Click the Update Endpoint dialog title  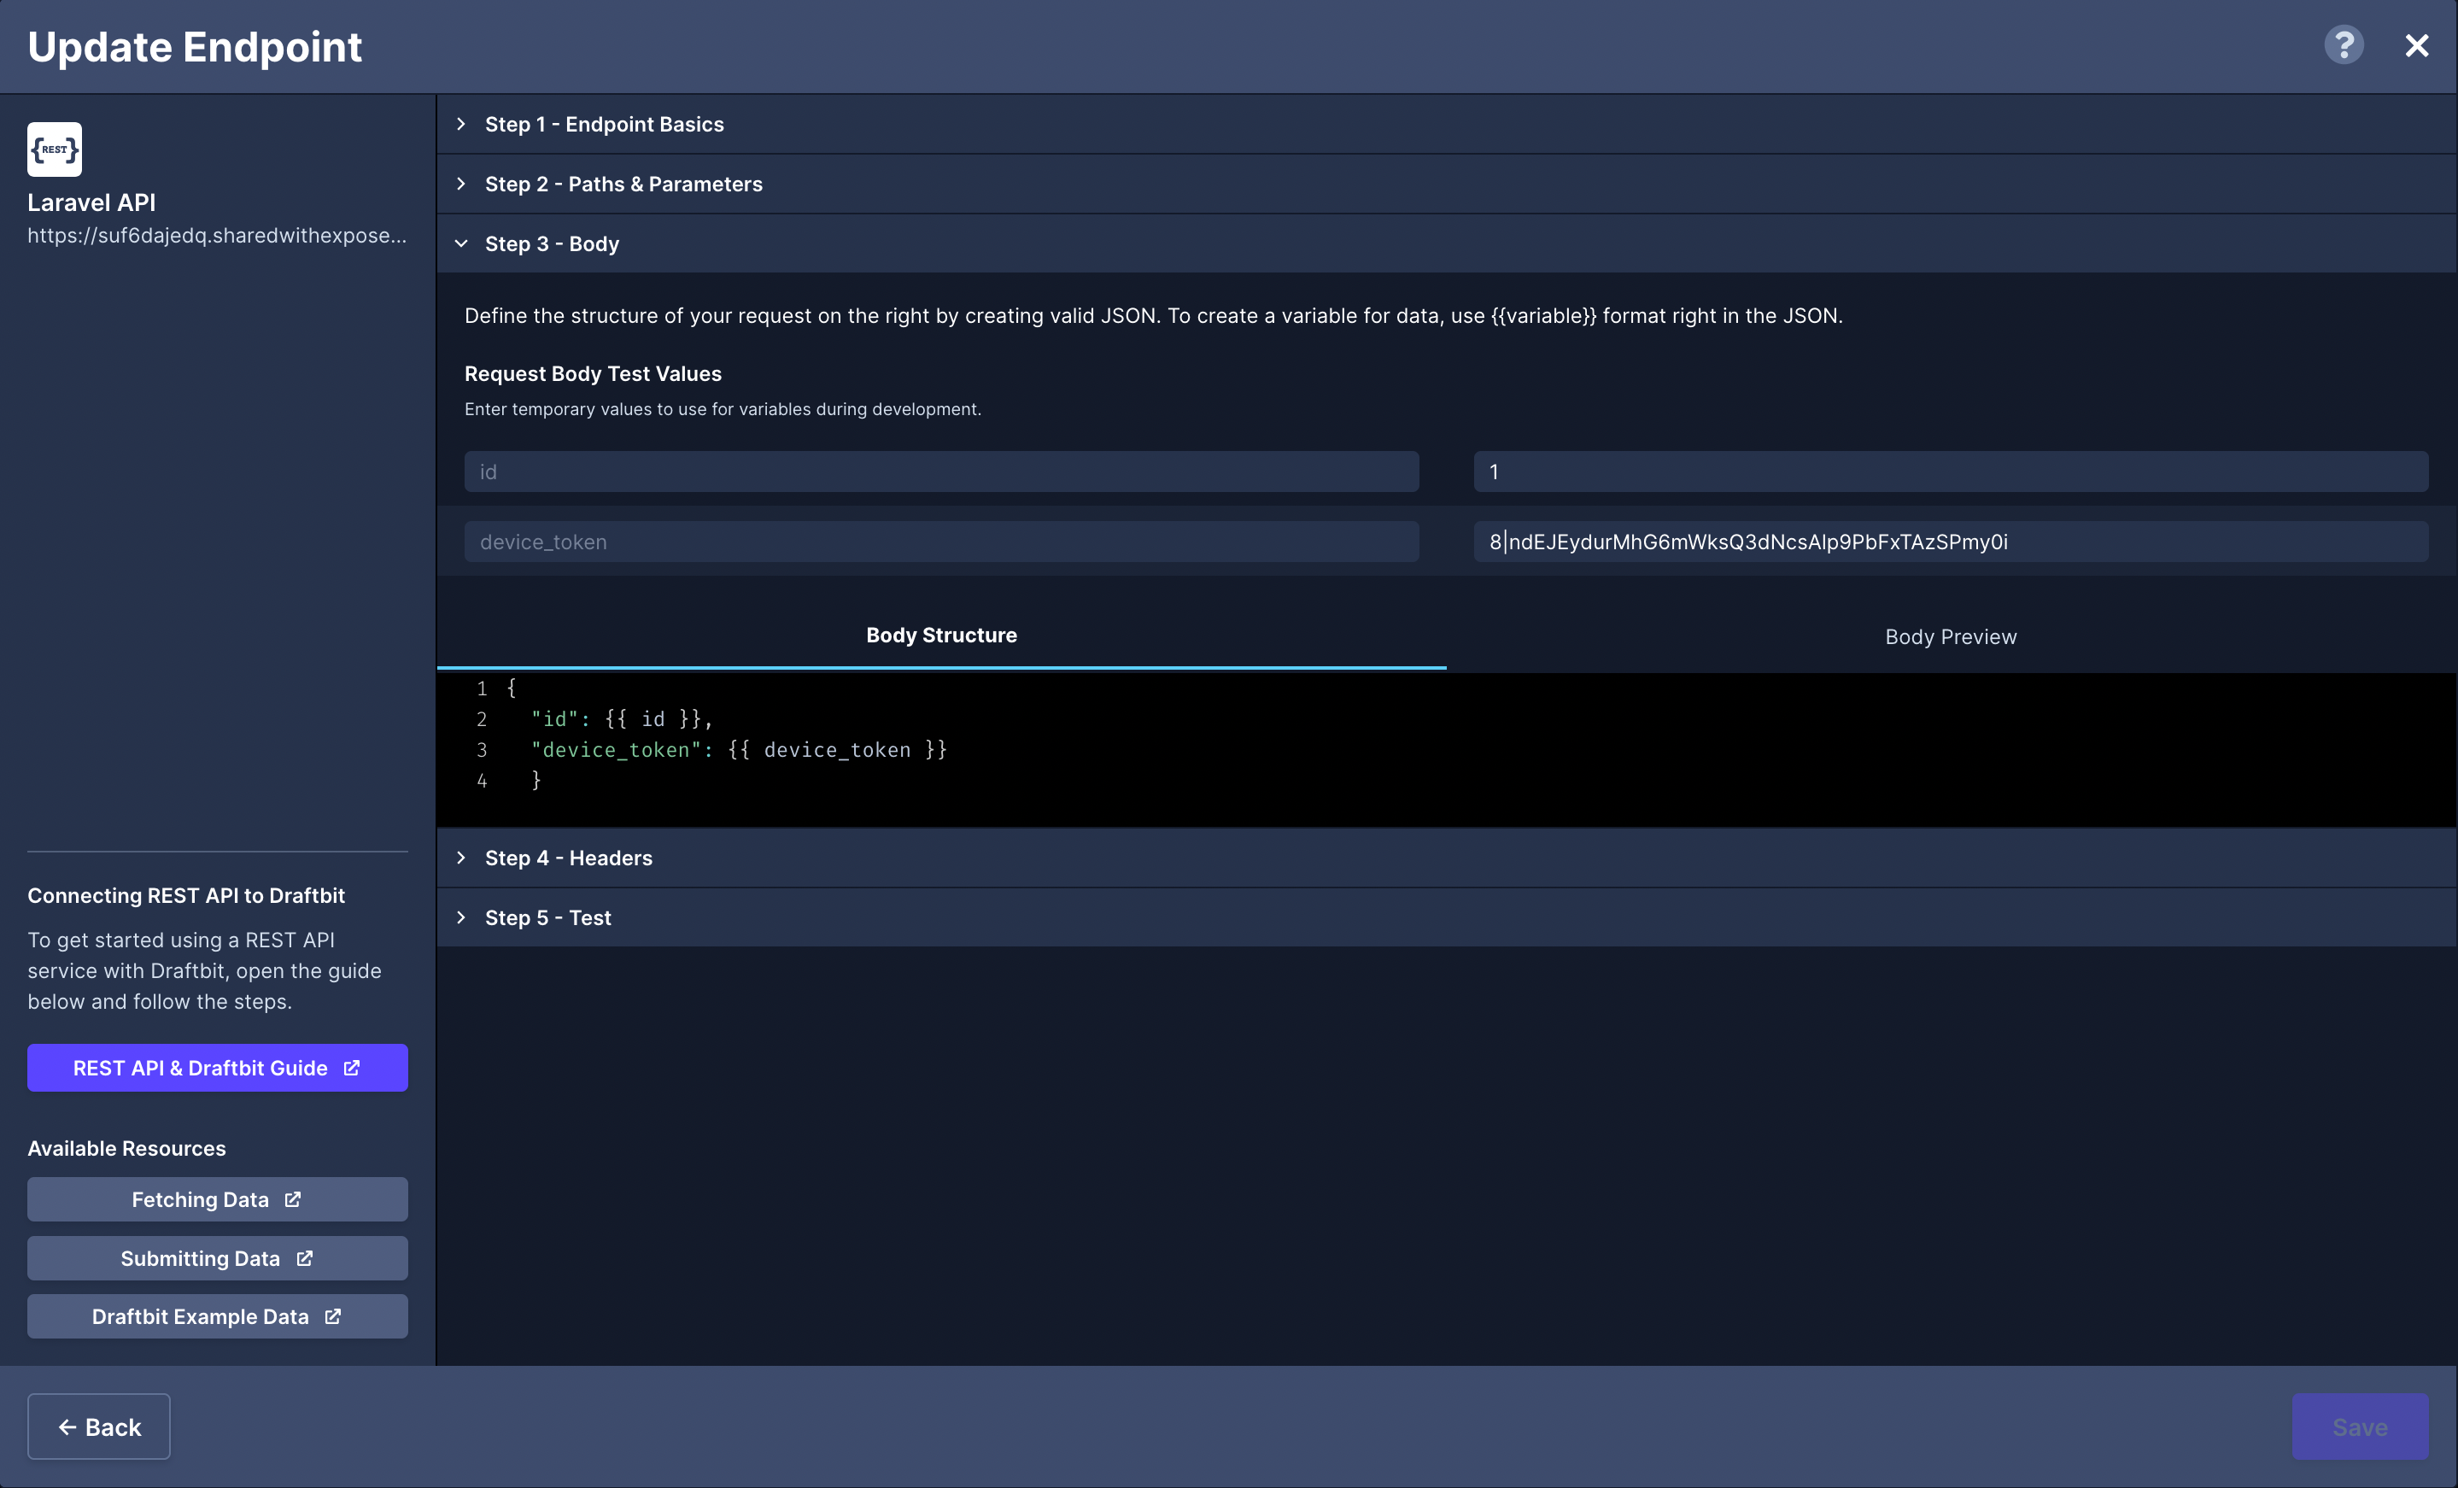(195, 47)
